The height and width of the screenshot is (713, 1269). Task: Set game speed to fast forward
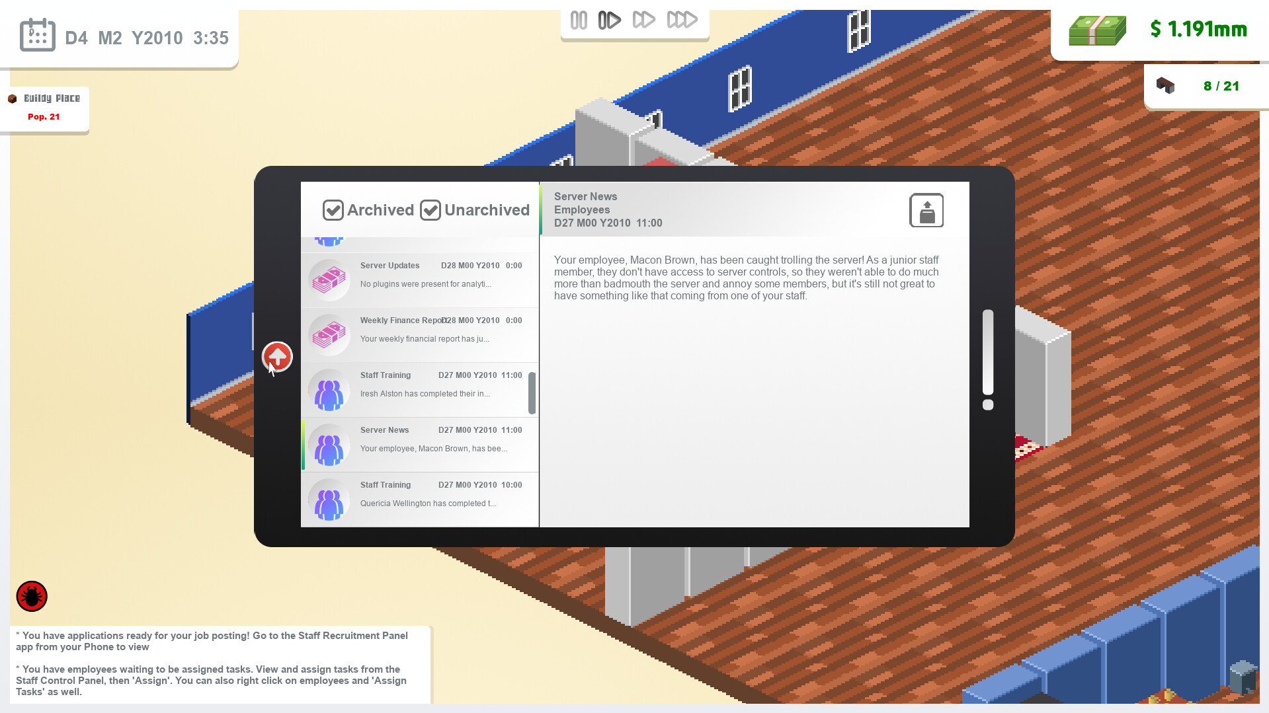[x=643, y=20]
